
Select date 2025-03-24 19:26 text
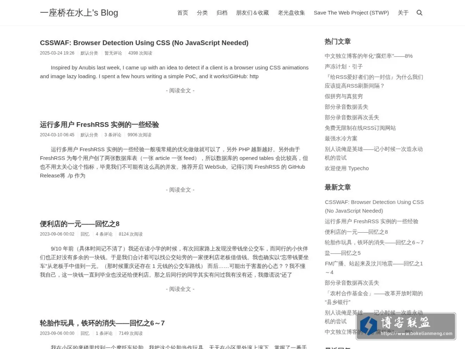[57, 53]
